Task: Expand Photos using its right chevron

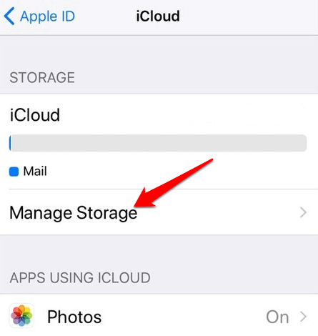Action: point(303,317)
